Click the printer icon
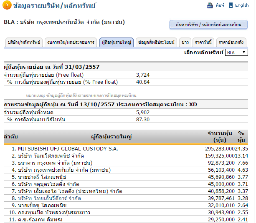The image size is (256, 223). click(210, 5)
